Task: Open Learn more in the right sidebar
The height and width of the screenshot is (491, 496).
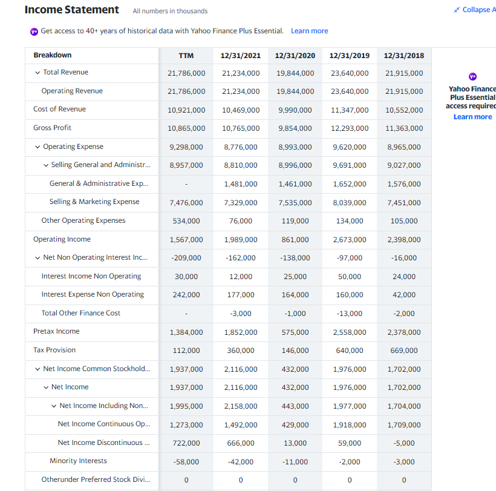Action: [472, 116]
